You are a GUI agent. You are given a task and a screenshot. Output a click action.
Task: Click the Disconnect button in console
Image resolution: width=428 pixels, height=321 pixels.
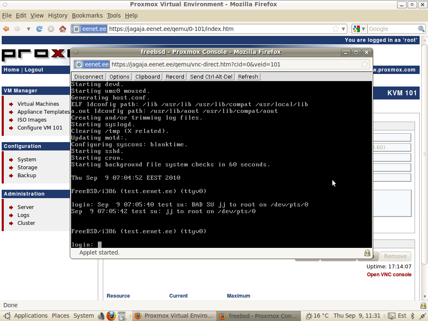tap(89, 77)
